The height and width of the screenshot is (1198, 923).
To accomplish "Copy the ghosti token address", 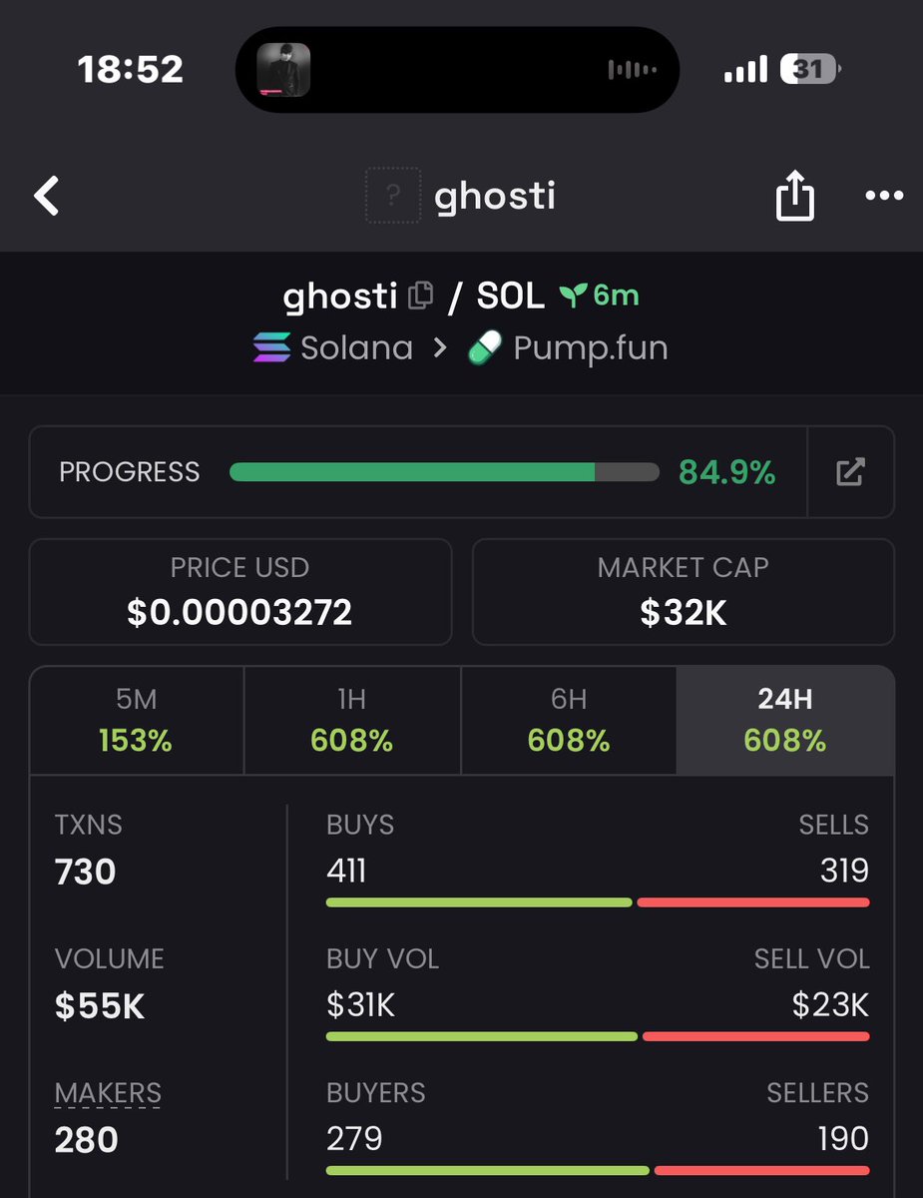I will click(421, 296).
